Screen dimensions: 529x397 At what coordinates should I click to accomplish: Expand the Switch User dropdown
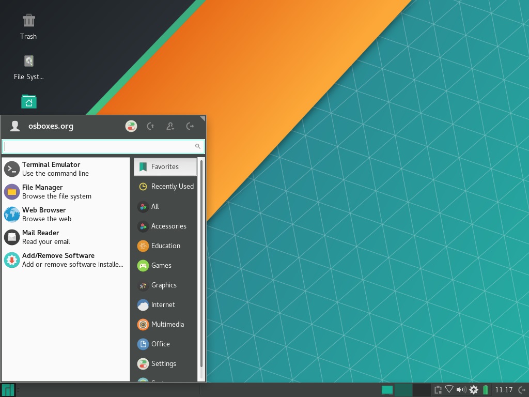click(x=170, y=126)
